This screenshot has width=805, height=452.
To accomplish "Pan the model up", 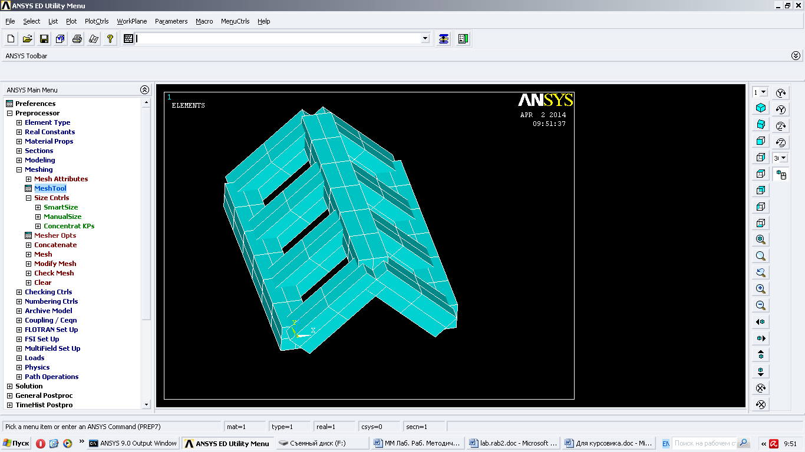I will point(761,355).
